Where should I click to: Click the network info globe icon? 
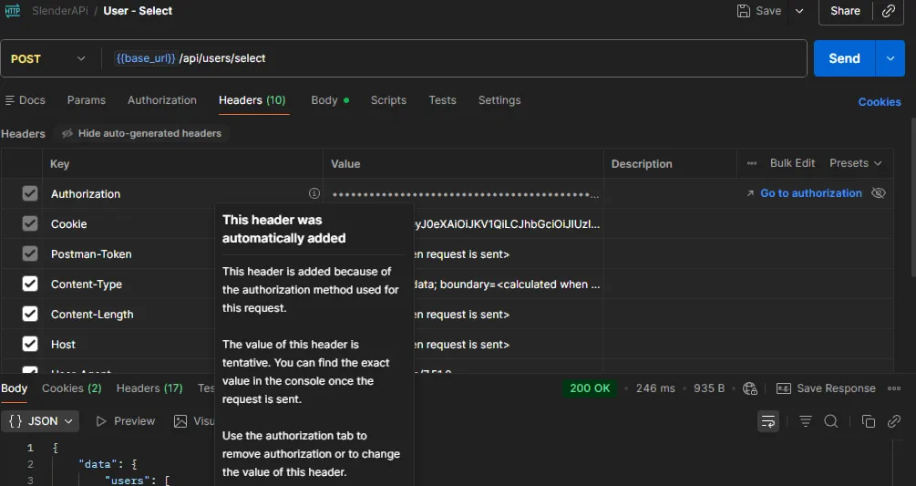750,388
